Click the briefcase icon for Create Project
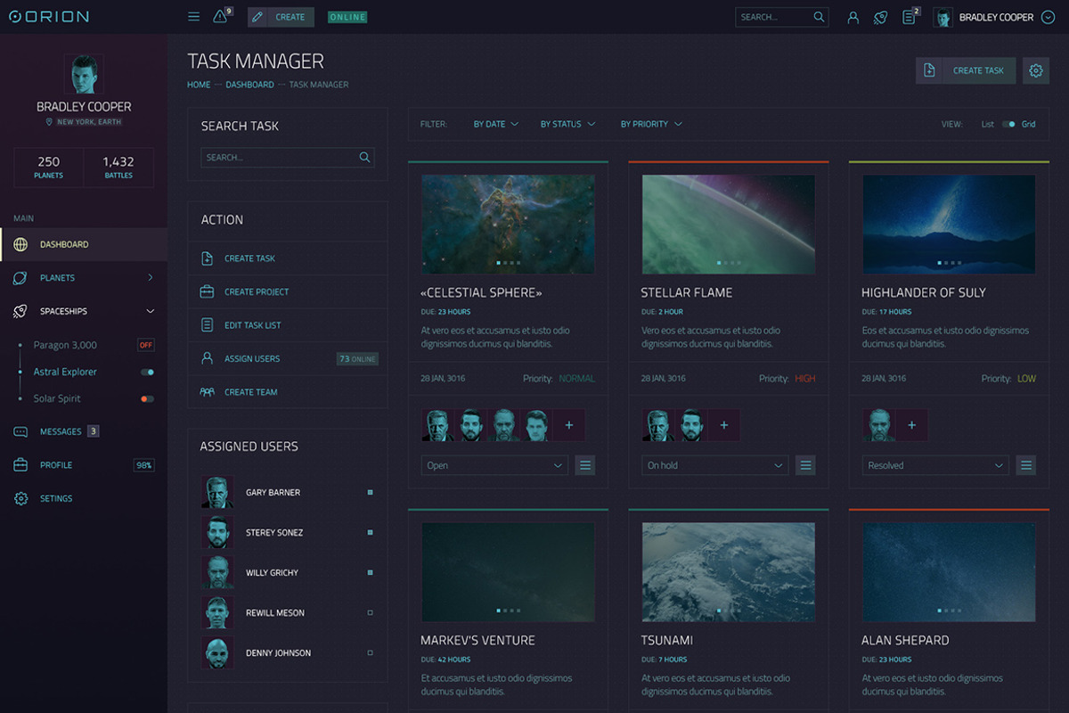1069x713 pixels. pyautogui.click(x=207, y=291)
